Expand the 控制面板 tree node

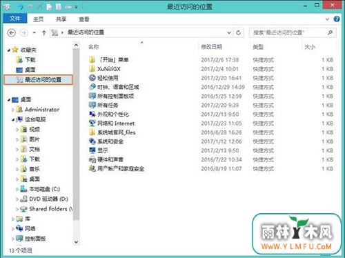(x=13, y=239)
